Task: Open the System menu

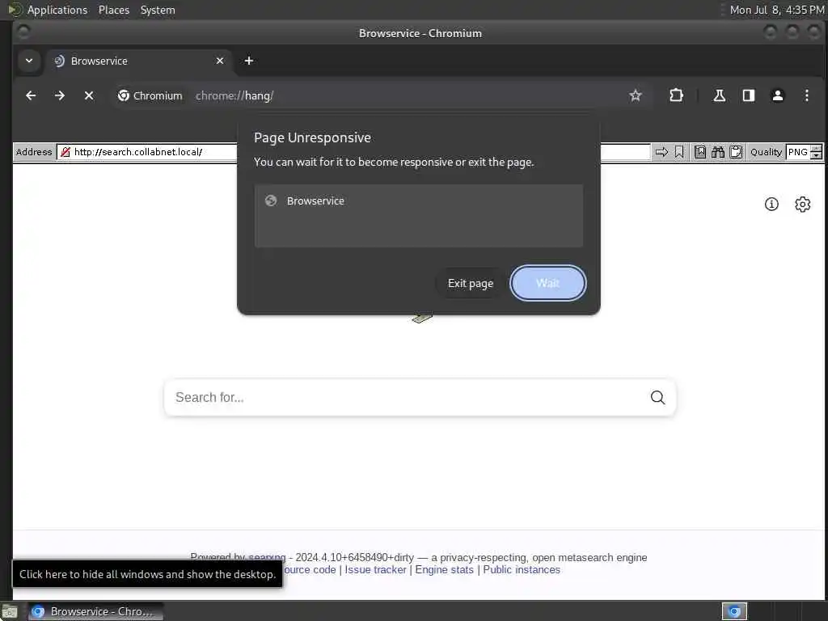Action: (158, 10)
